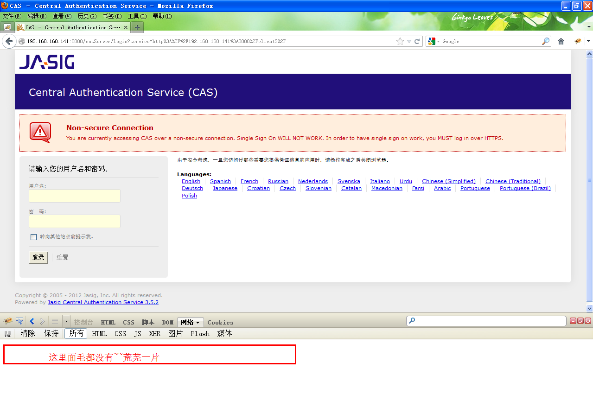This screenshot has width=593, height=420.
Task: Go back using the browser back arrow
Action: (x=9, y=41)
